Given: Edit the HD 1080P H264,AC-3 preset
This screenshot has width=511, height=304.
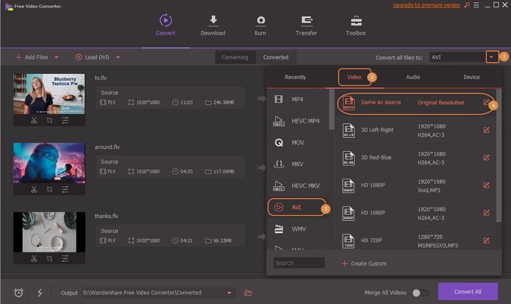Looking at the screenshot, I should click(x=486, y=213).
